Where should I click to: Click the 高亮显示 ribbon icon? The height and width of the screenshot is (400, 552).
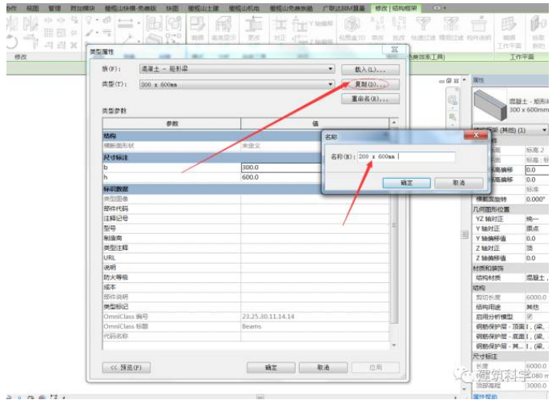click(x=224, y=28)
